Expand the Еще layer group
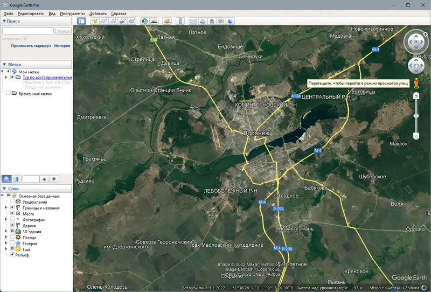 (x=6, y=249)
